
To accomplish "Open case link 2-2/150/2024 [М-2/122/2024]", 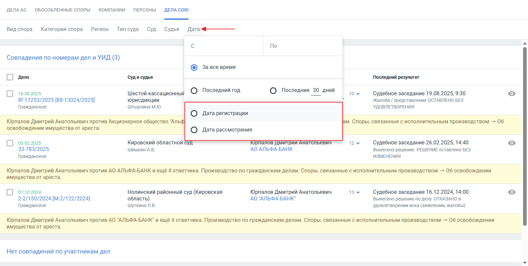I will (x=54, y=198).
